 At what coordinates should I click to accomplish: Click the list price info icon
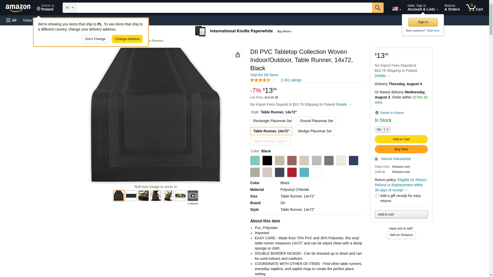277,97
